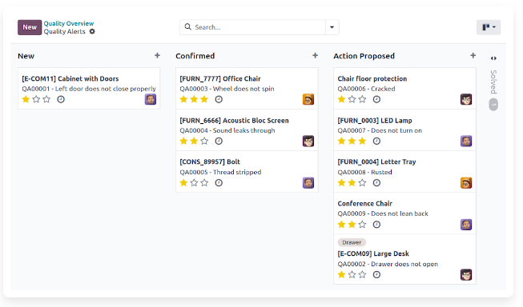Viewport: 523px width, 307px height.
Task: Set second priority star on Chair floor protection
Action: tap(352, 99)
